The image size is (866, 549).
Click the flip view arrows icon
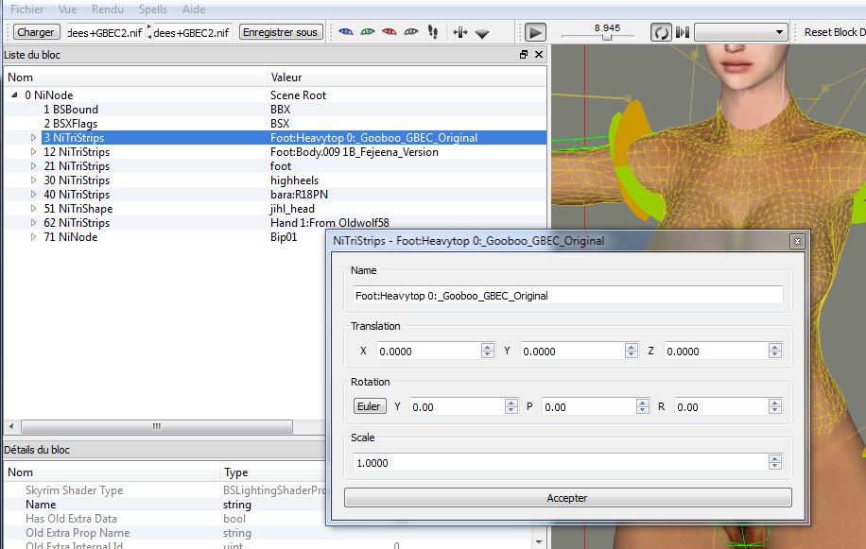tap(459, 32)
